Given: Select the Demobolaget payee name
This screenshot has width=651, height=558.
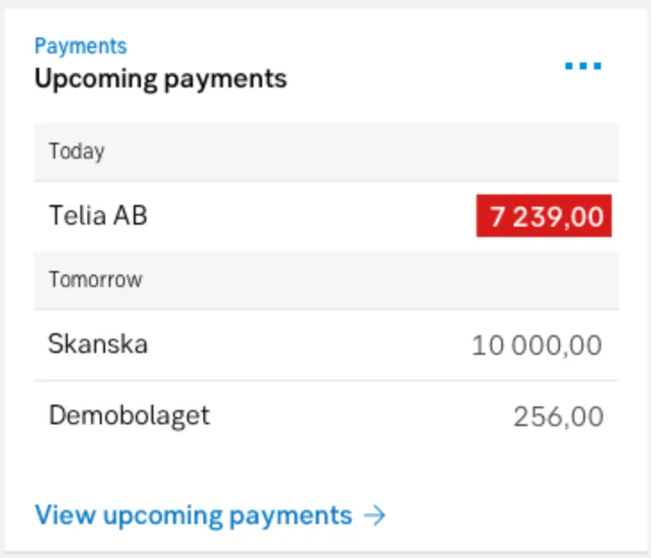Looking at the screenshot, I should (129, 415).
